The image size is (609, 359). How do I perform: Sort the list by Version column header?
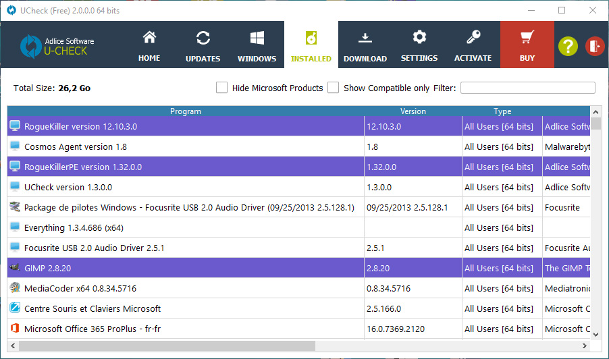[413, 111]
